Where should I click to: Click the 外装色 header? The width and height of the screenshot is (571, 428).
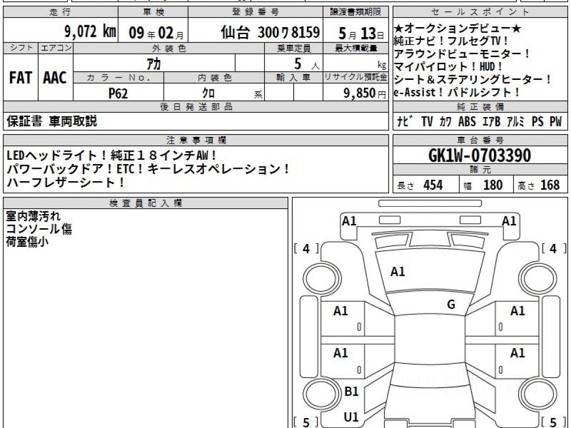pyautogui.click(x=169, y=48)
